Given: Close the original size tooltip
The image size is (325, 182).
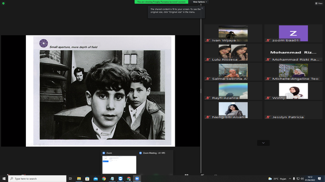Looking at the screenshot, I should [x=202, y=8].
